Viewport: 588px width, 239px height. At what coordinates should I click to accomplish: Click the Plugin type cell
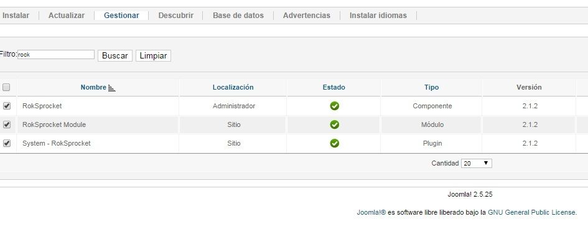432,143
